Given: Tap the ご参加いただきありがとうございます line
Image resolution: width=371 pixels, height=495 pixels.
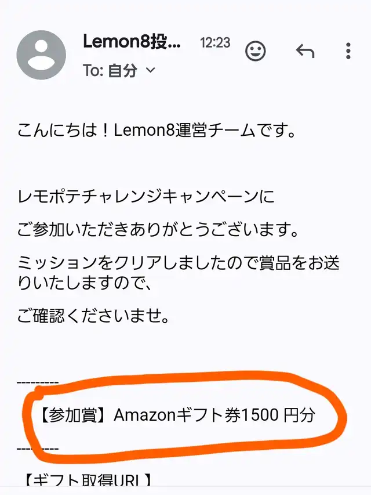Looking at the screenshot, I should coord(158,229).
